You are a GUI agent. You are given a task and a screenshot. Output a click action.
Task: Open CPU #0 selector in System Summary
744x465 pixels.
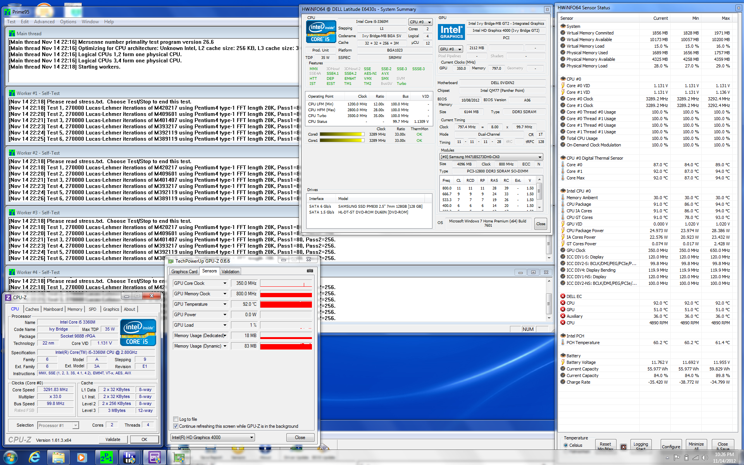420,22
